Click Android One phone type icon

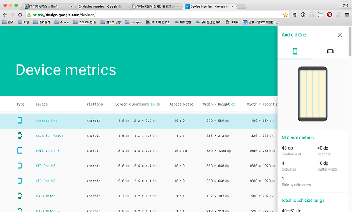tap(20, 121)
